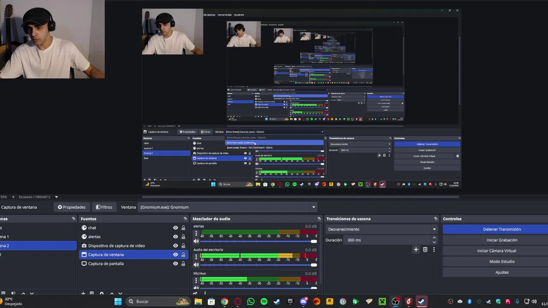This screenshot has width=548, height=308.
Task: Hide the Captura de pantalla source
Action: [x=175, y=264]
